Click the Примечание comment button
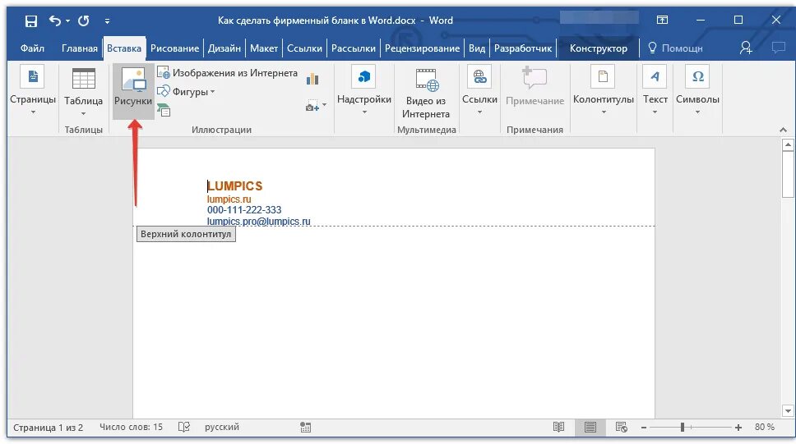The image size is (796, 444). click(535, 86)
